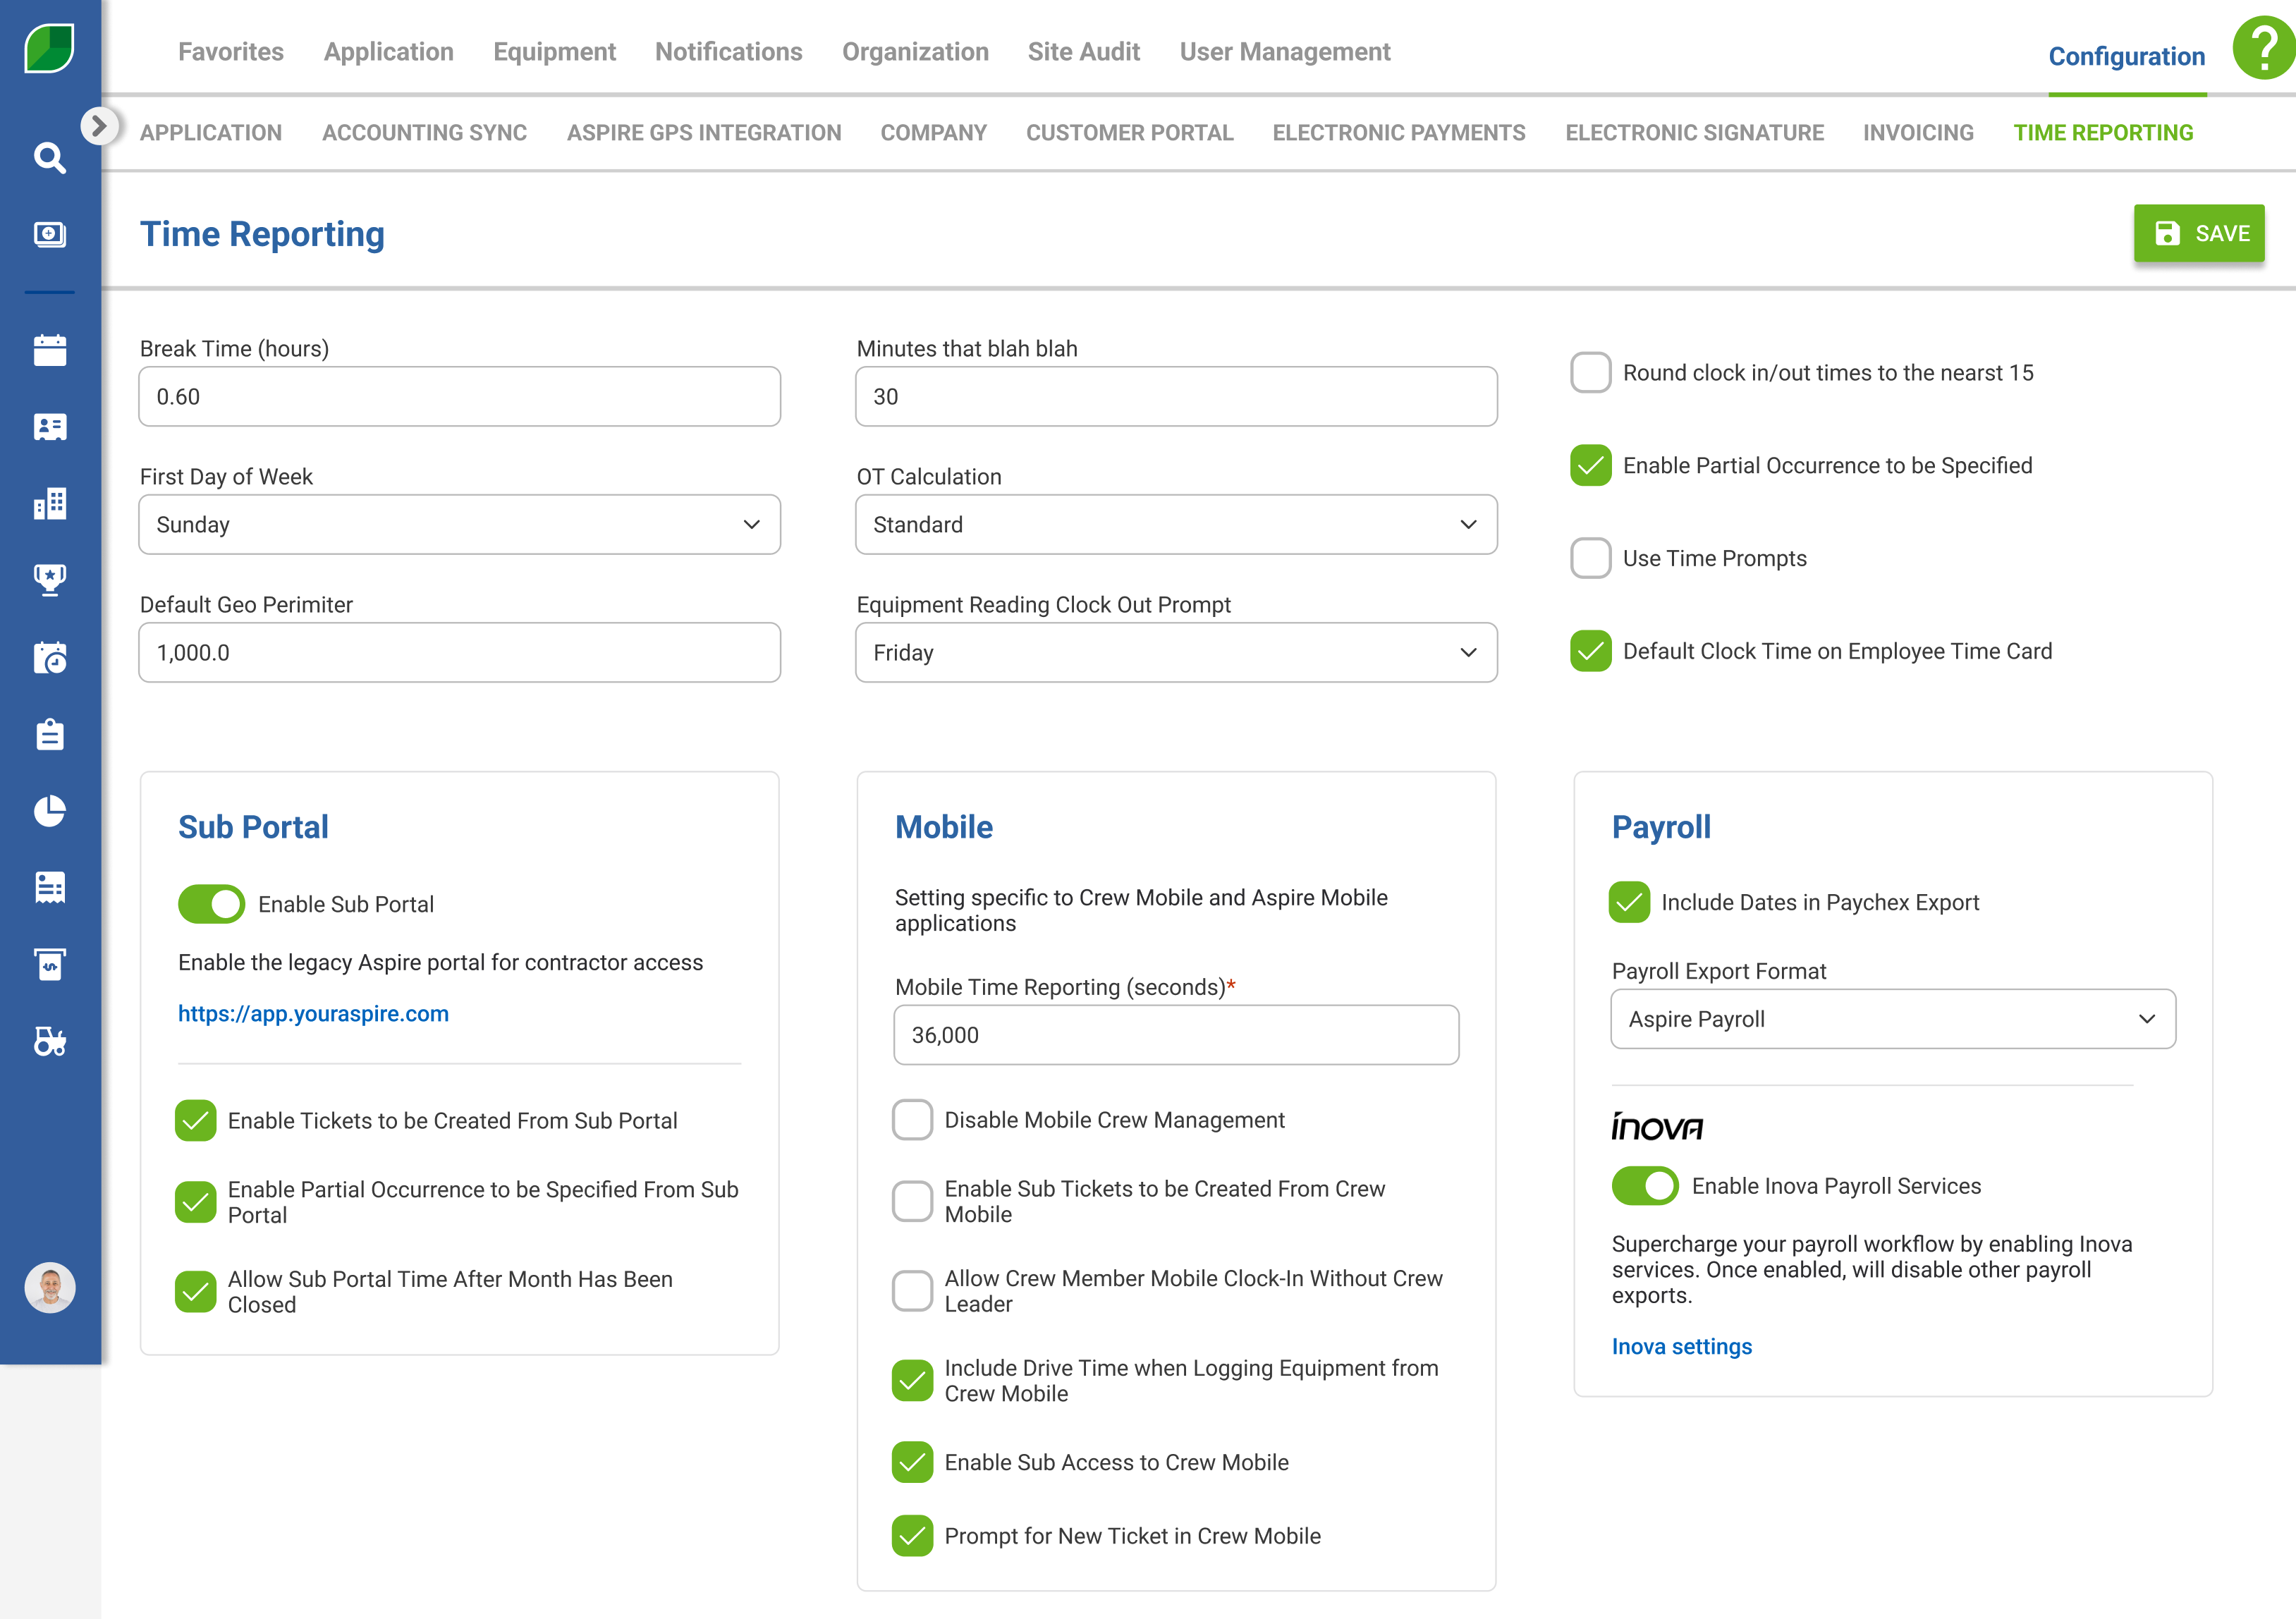Screen dimensions: 2296x1619
Task: Open the OT Calculation dropdown
Action: 1177,525
